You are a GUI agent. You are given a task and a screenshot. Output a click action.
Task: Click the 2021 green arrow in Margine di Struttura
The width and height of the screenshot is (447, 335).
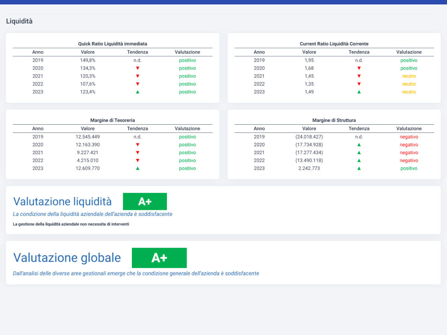[359, 153]
